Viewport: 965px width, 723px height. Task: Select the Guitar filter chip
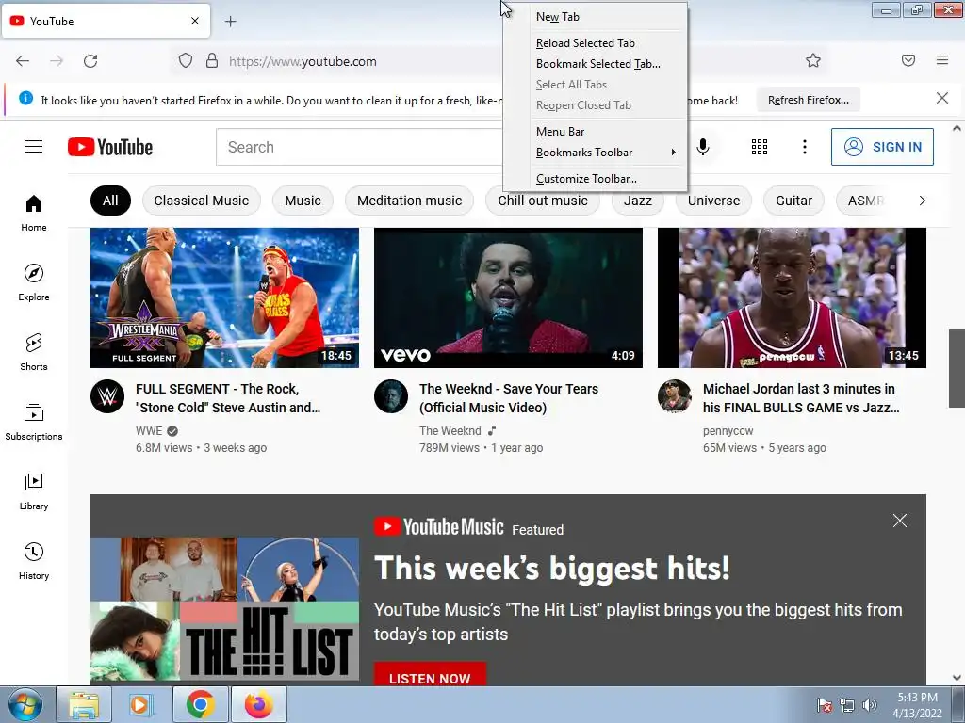click(x=793, y=201)
